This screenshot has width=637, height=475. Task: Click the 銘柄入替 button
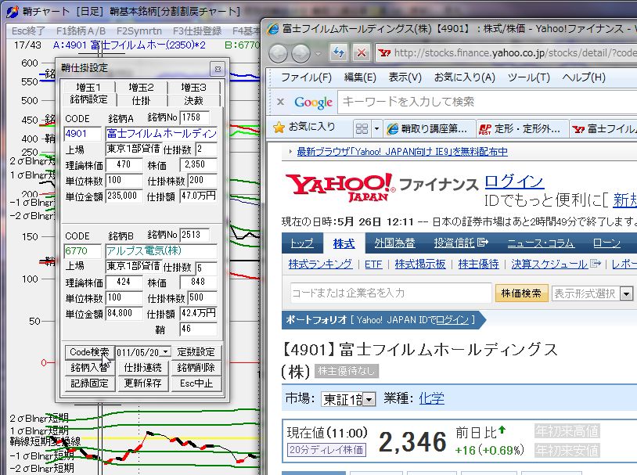click(89, 368)
